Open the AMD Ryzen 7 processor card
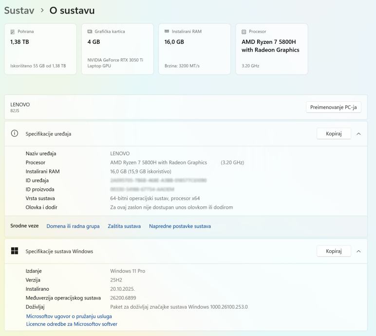376x336 pixels. pyautogui.click(x=272, y=49)
